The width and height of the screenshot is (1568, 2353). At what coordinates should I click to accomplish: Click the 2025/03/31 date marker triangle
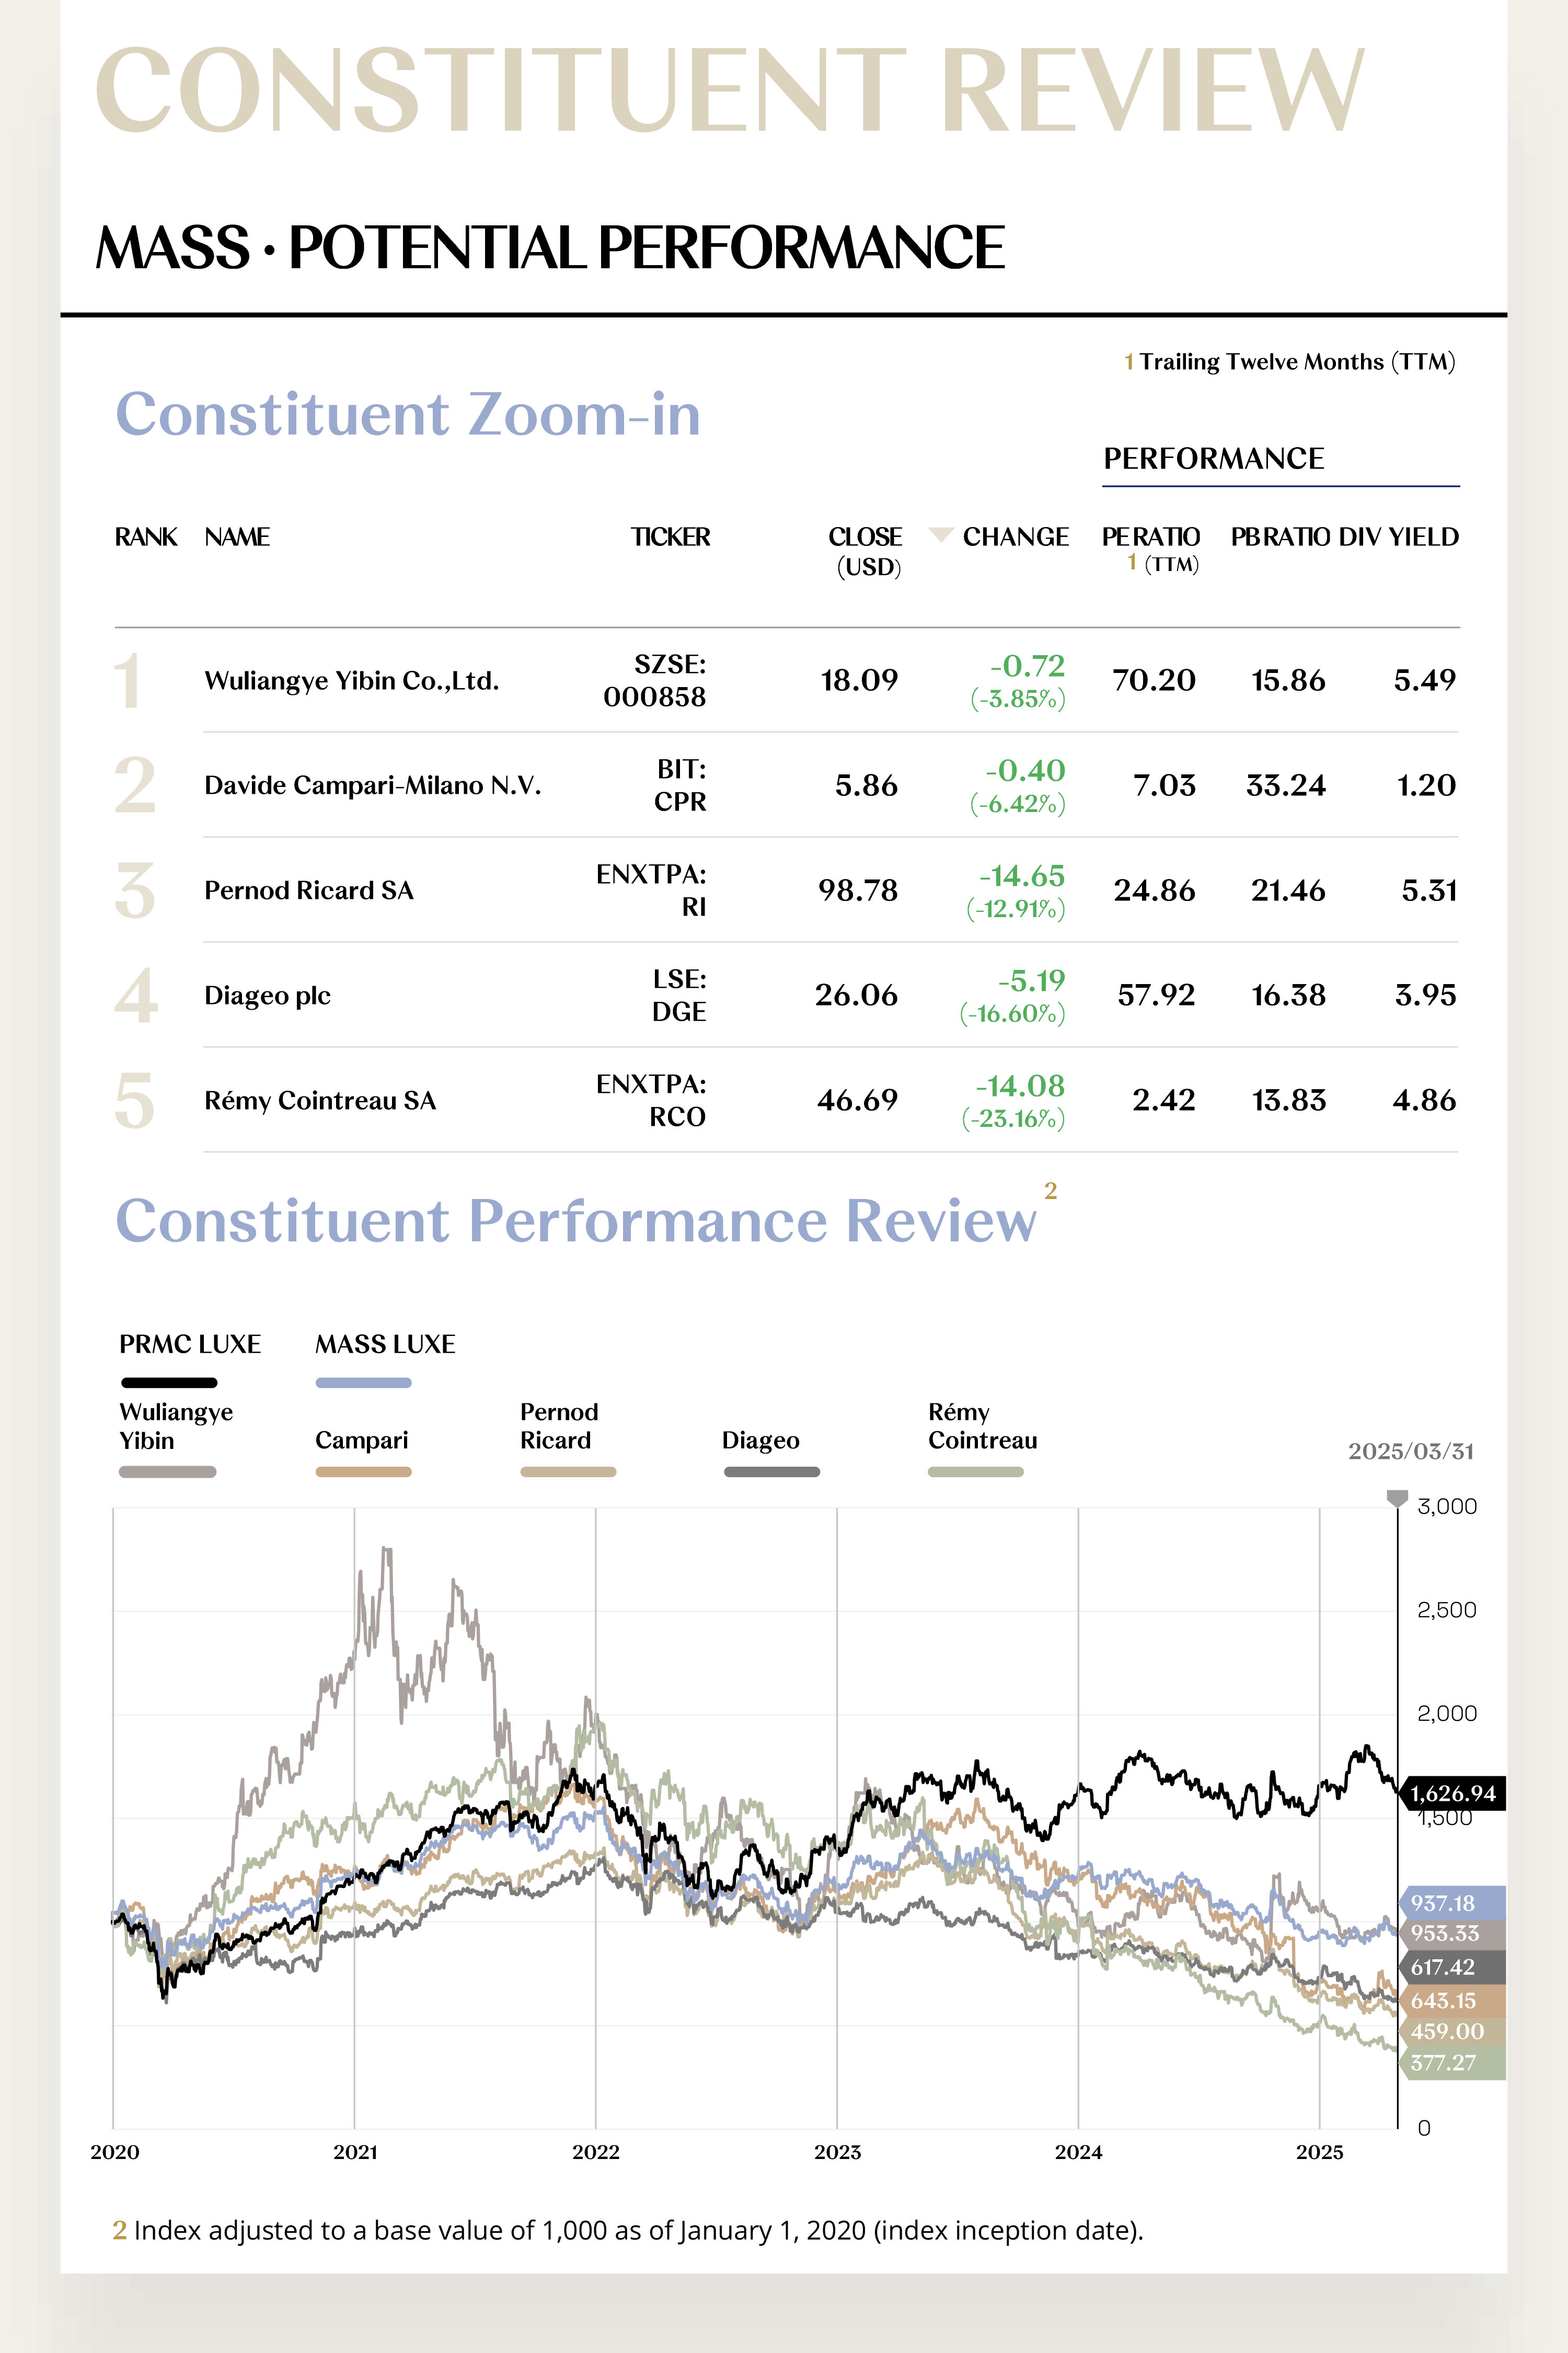[x=1397, y=1498]
